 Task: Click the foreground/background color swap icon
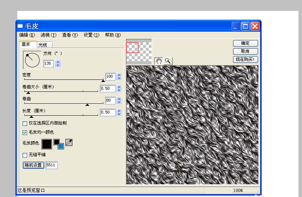pos(59,144)
